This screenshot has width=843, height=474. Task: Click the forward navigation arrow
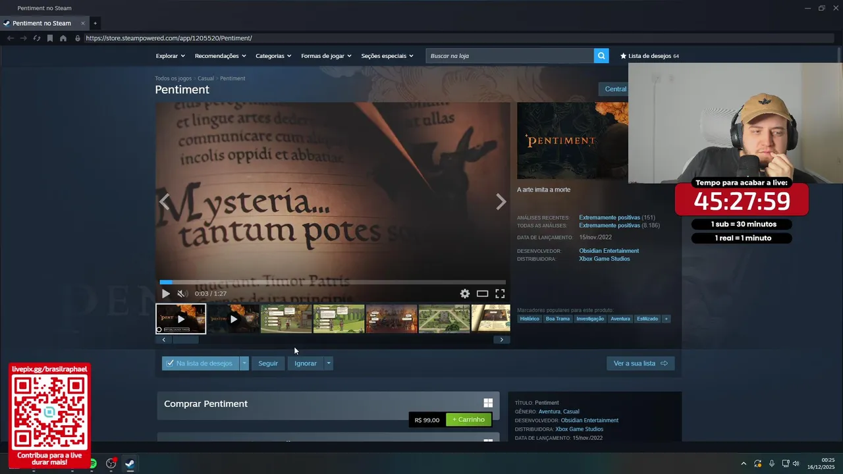click(24, 38)
